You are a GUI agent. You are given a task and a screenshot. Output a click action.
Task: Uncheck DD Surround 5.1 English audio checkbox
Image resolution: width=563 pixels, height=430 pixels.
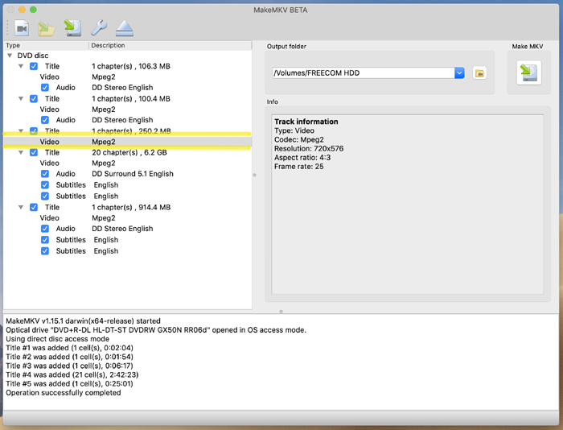click(x=45, y=174)
